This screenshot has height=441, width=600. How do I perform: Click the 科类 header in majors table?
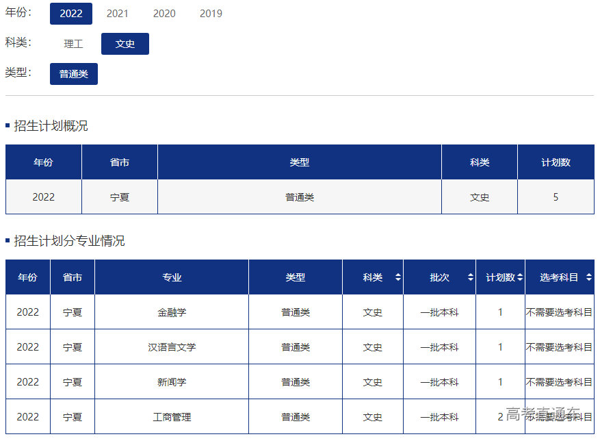373,277
